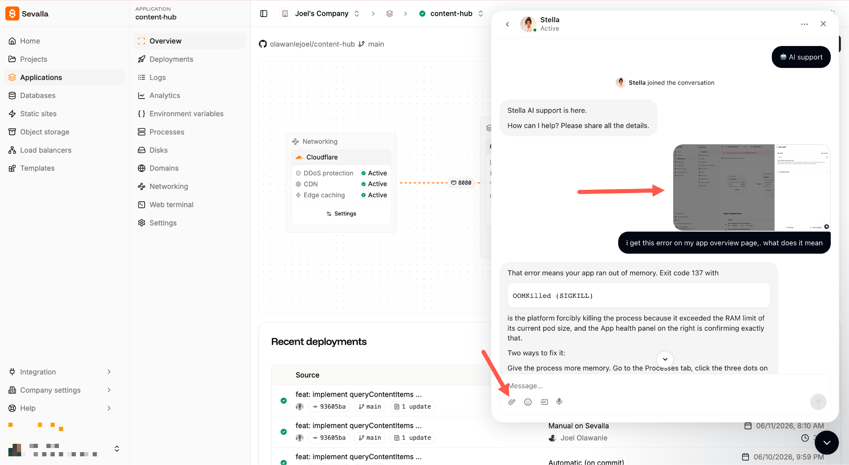The height and width of the screenshot is (465, 849).
Task: Open Networking section in app menu
Action: coord(189,186)
